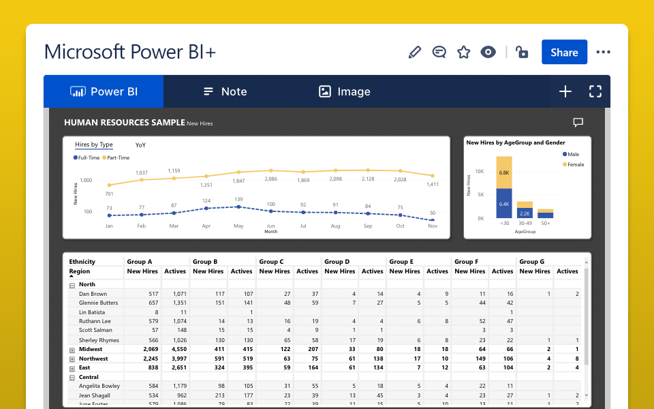
Task: Switch to the Image tab
Action: click(345, 91)
